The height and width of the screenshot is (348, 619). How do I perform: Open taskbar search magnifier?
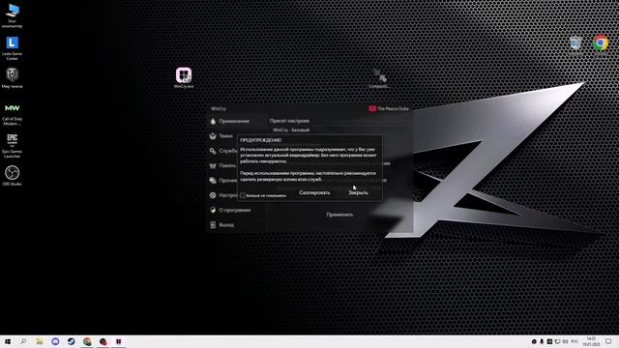pyautogui.click(x=23, y=341)
